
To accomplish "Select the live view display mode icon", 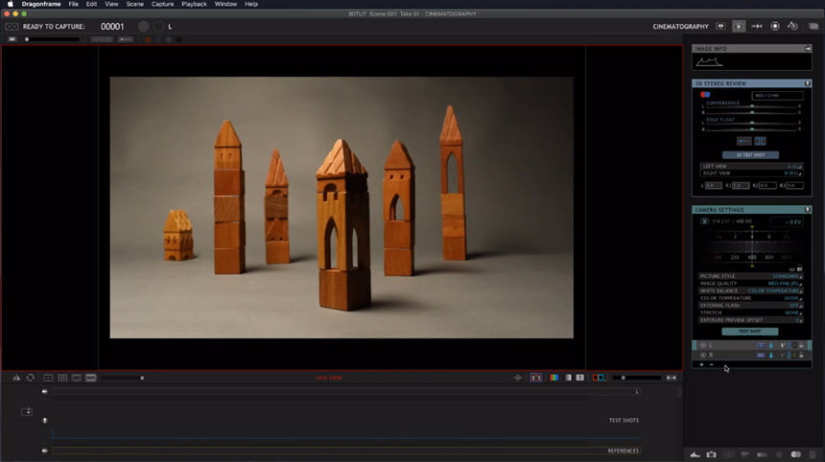I will point(536,378).
